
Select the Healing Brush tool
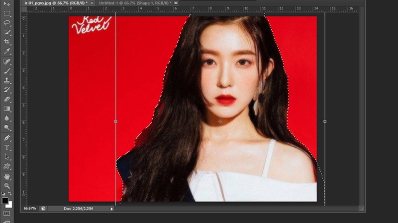pyautogui.click(x=7, y=61)
